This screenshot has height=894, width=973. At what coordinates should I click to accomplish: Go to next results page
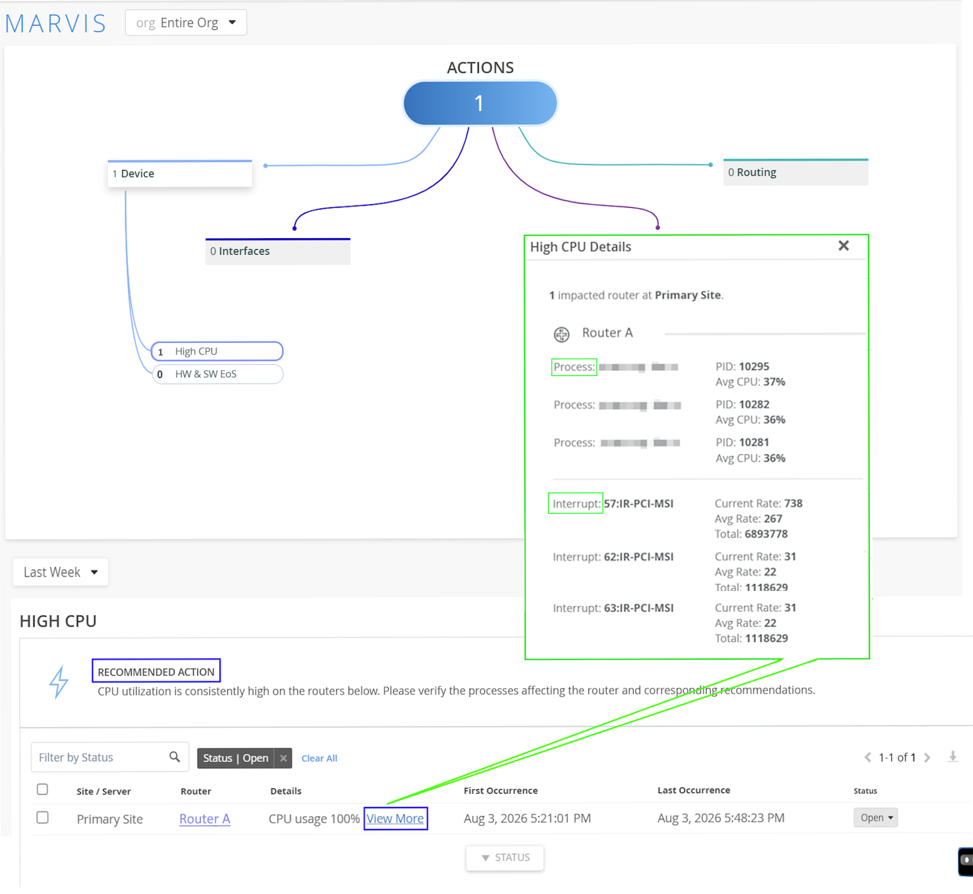pyautogui.click(x=927, y=757)
